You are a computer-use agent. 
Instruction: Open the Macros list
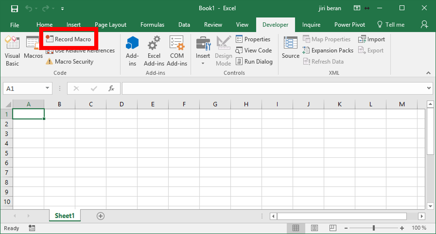click(x=33, y=48)
